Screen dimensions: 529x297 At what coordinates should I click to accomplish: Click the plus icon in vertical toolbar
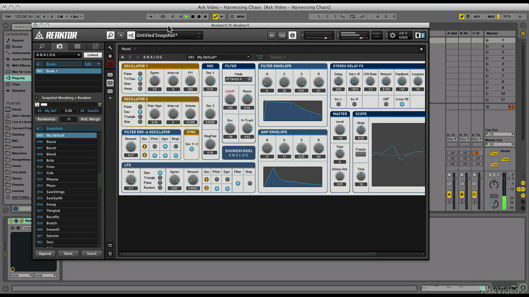click(x=110, y=98)
